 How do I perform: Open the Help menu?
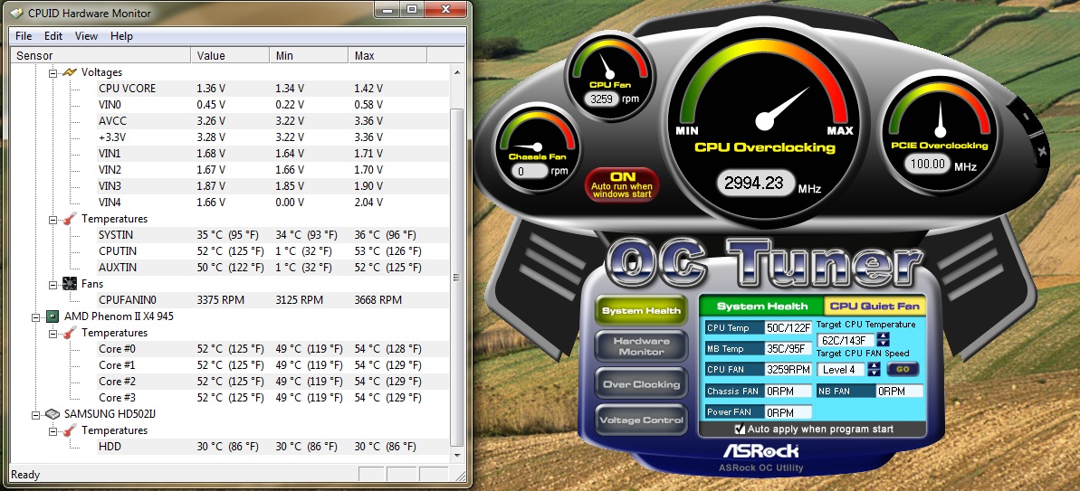click(x=121, y=36)
